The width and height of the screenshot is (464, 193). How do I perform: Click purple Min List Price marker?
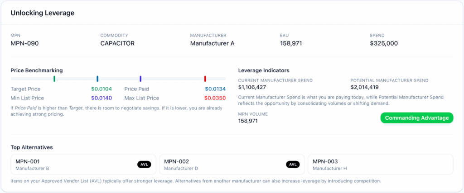[x=140, y=79]
